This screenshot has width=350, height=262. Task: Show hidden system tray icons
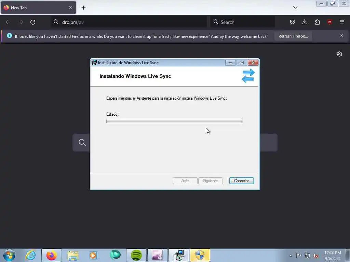pyautogui.click(x=291, y=256)
